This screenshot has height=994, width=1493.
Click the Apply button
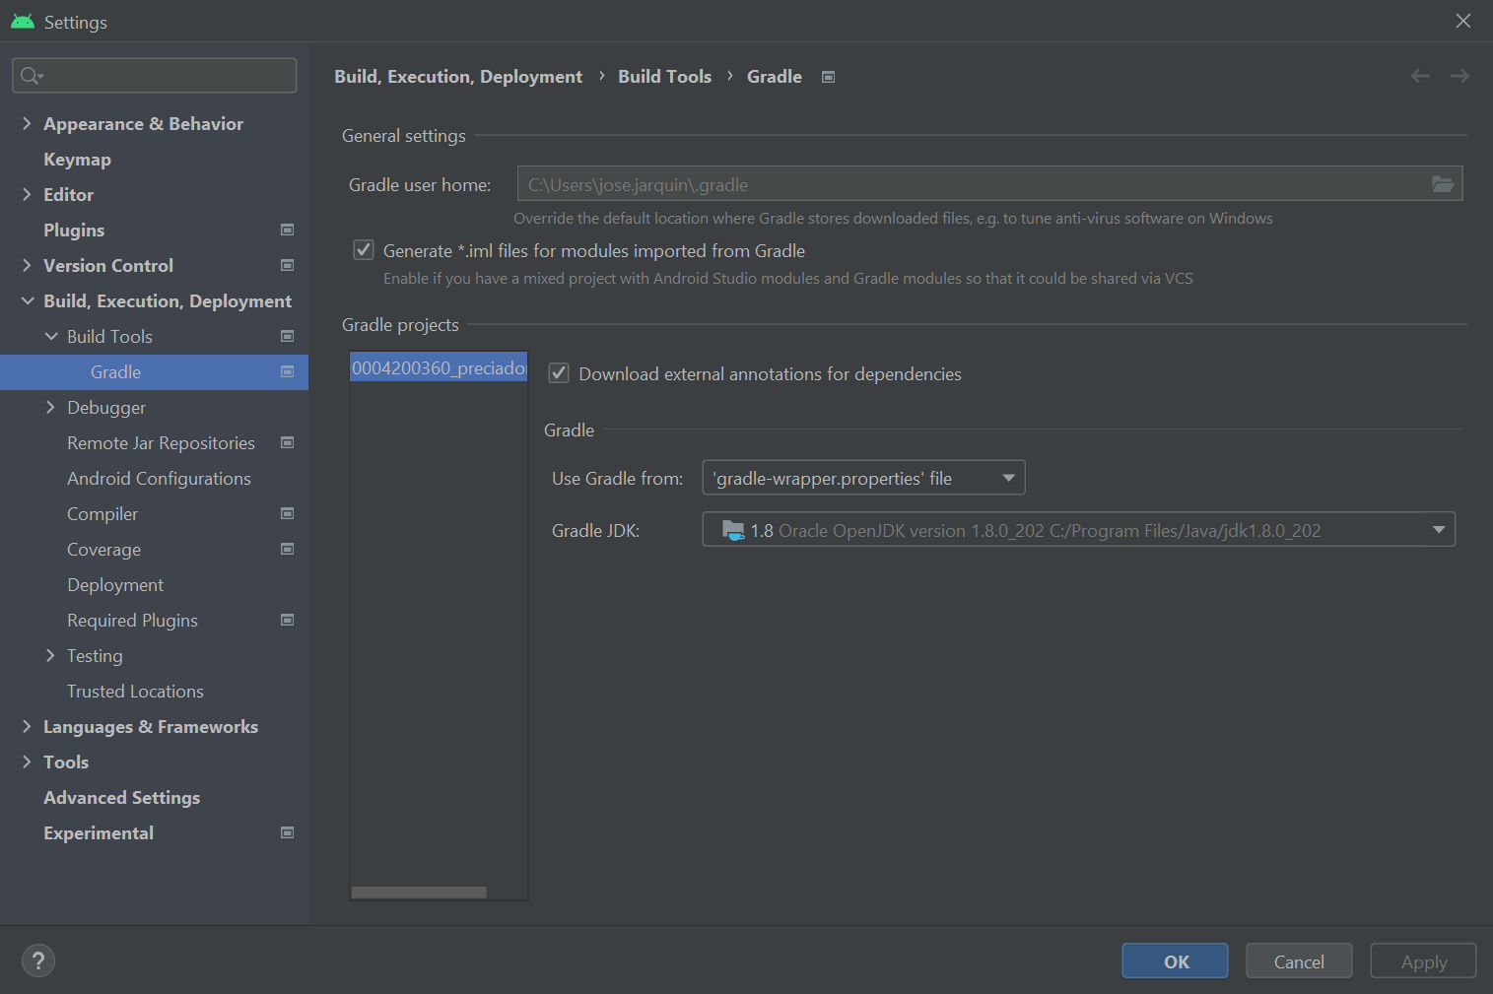(1423, 961)
